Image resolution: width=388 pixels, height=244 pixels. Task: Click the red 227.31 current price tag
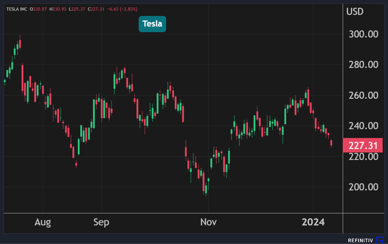[x=362, y=145]
